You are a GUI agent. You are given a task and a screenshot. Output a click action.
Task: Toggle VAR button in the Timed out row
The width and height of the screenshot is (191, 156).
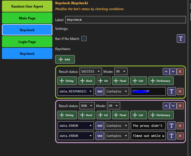tap(100, 136)
